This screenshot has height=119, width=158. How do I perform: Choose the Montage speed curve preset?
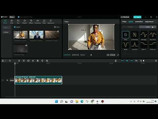point(144,35)
